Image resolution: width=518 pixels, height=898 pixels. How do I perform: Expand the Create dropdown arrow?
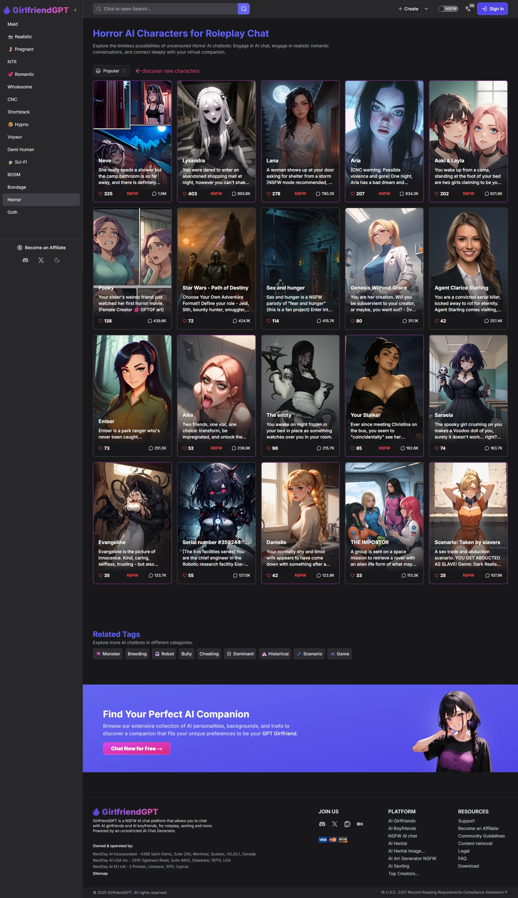pos(426,9)
